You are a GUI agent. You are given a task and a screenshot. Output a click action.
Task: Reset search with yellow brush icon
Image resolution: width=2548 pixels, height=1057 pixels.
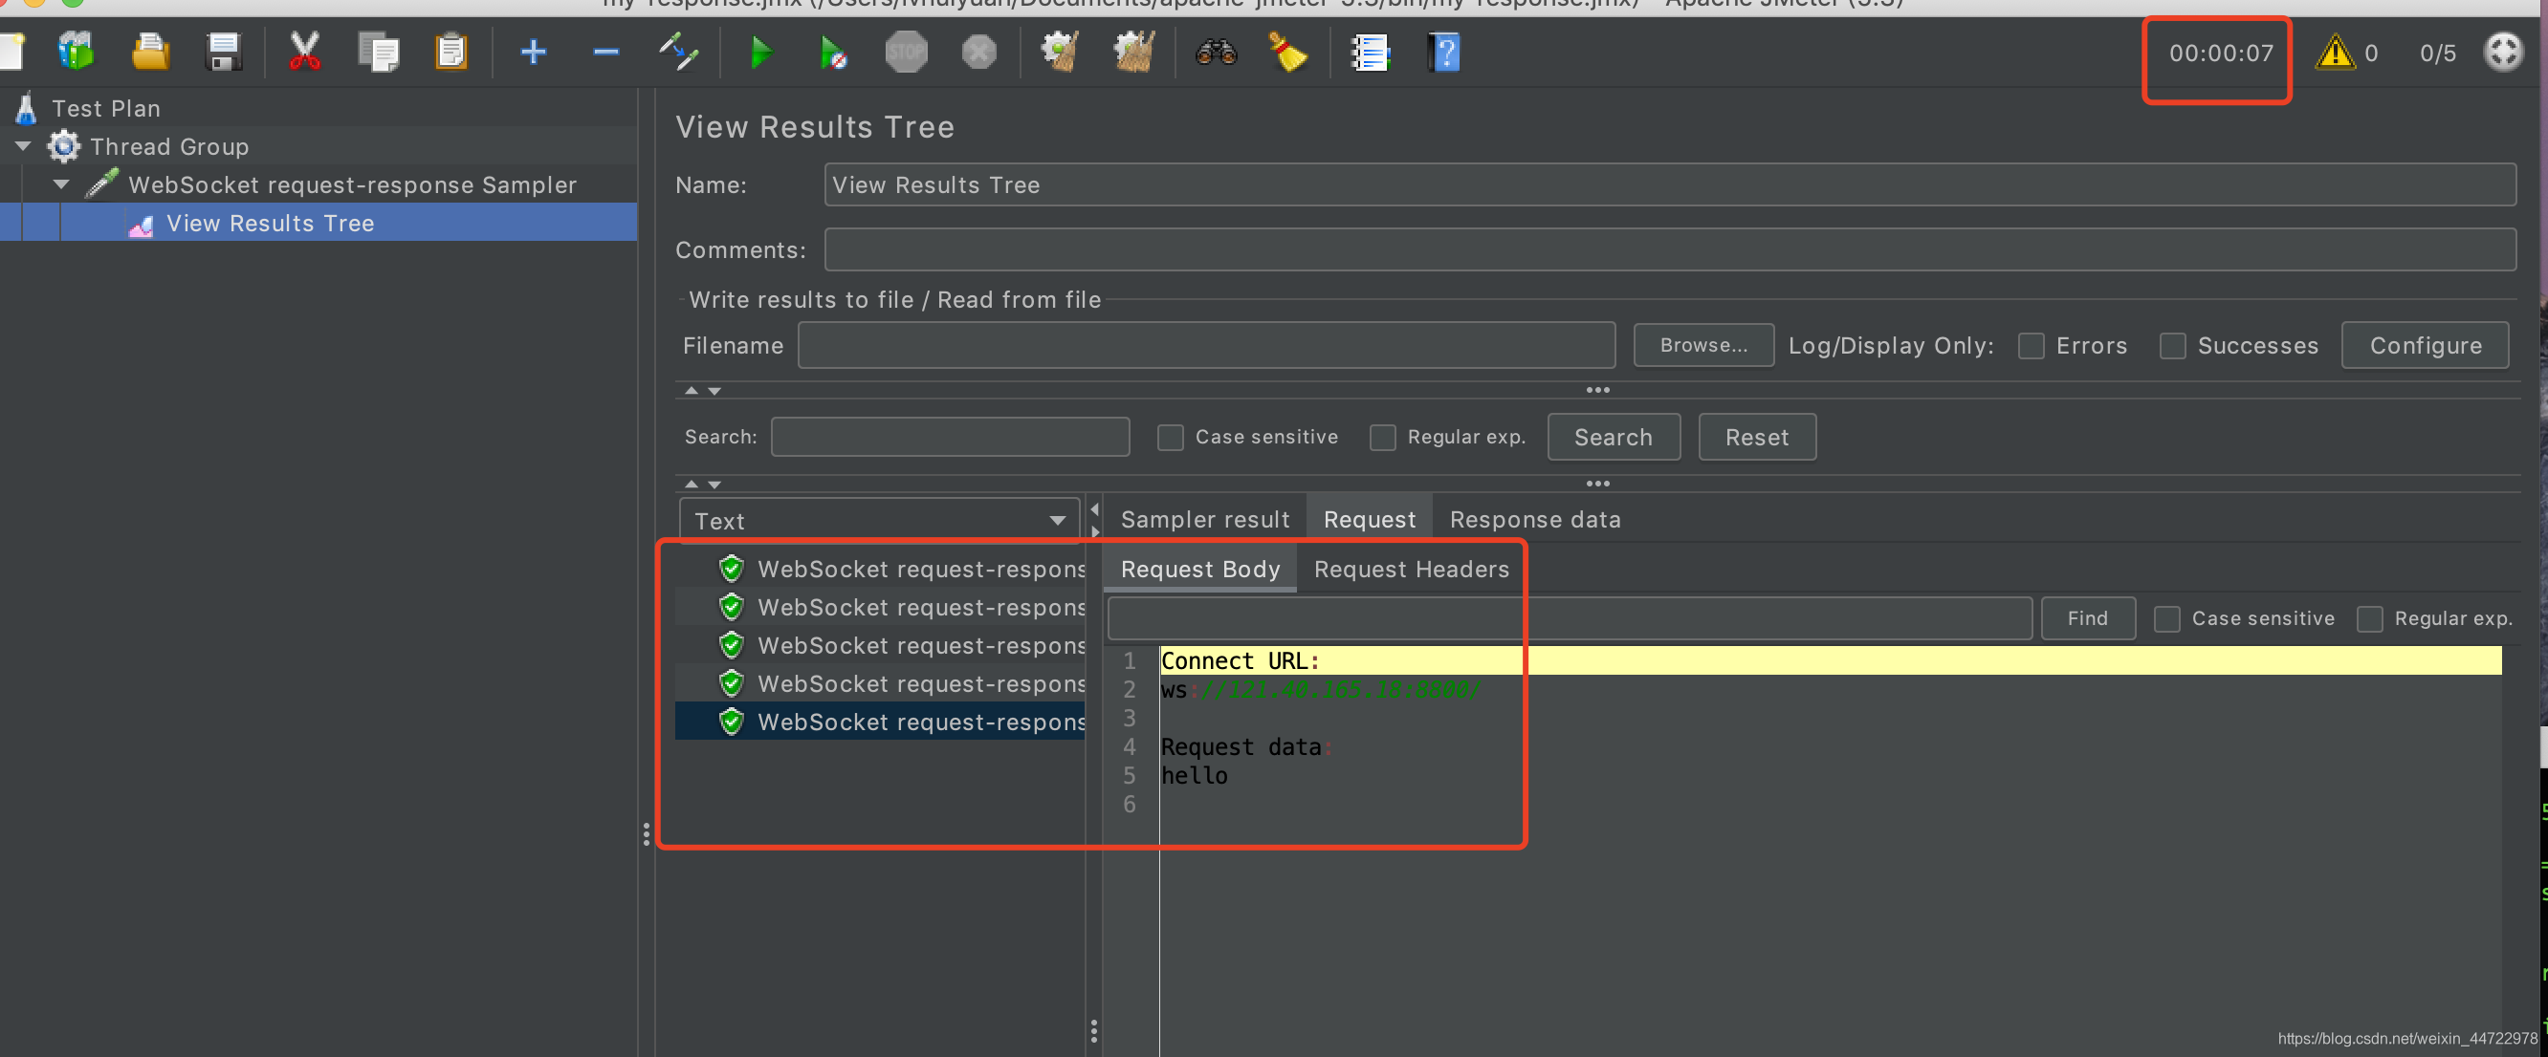1287,52
